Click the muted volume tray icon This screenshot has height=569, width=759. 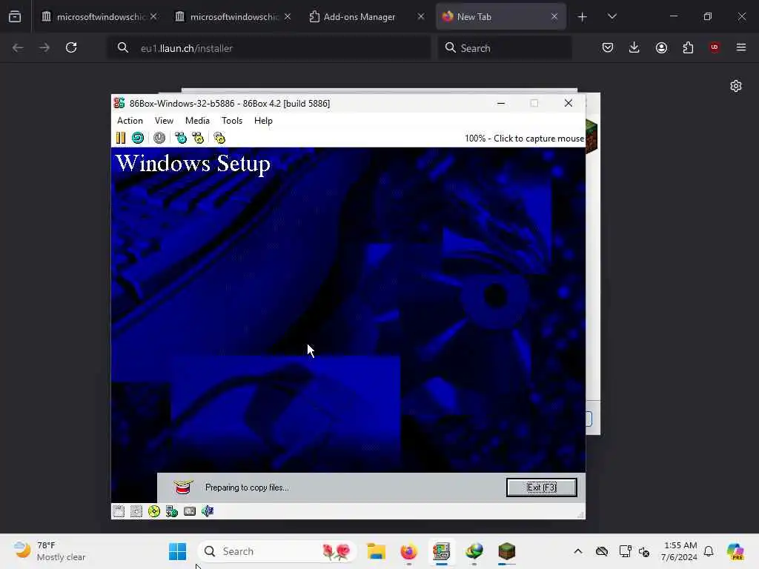(644, 551)
